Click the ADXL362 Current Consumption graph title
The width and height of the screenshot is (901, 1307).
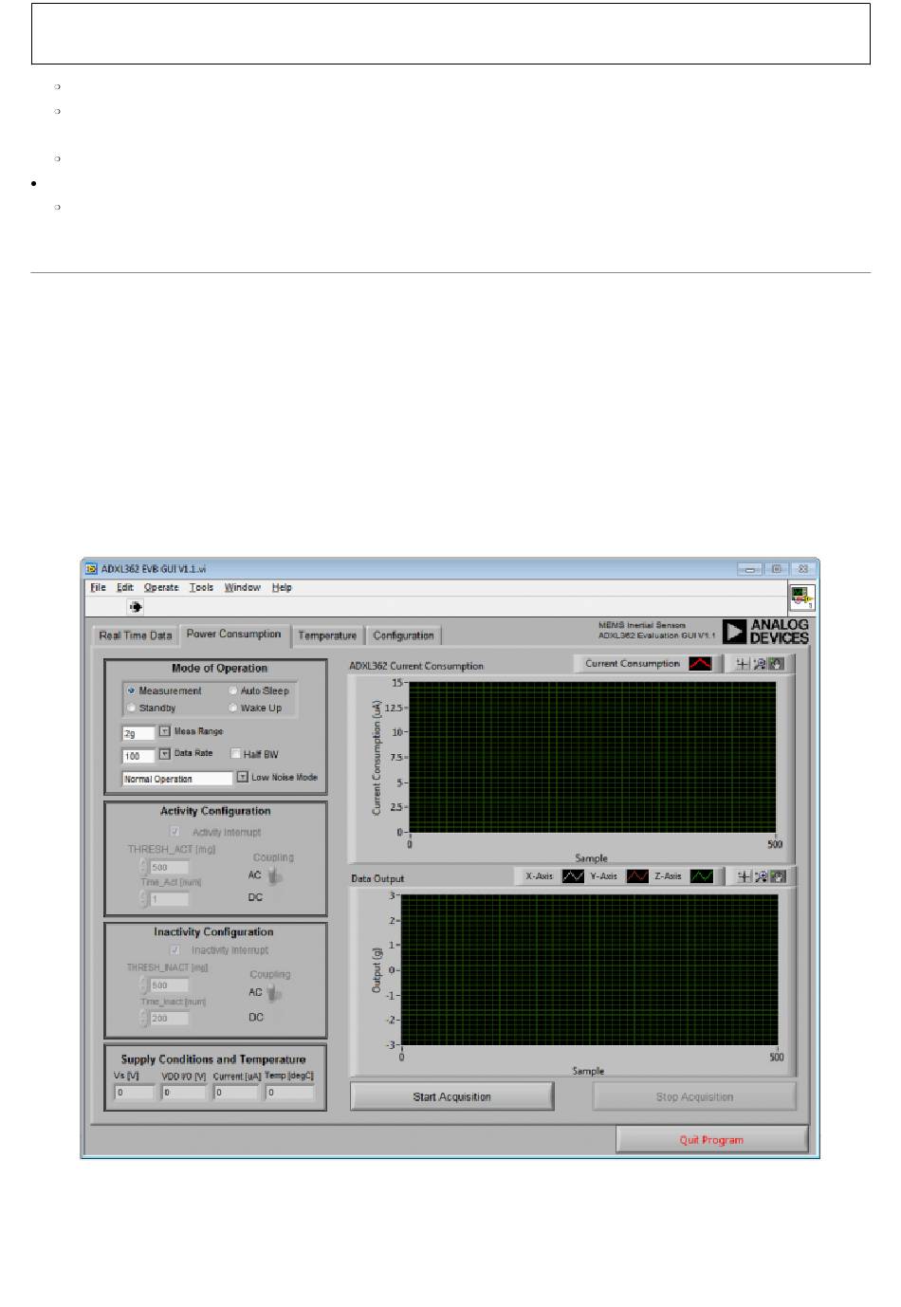[416, 666]
